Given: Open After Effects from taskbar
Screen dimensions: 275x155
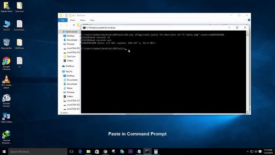Looking at the screenshot, I should [131, 152].
